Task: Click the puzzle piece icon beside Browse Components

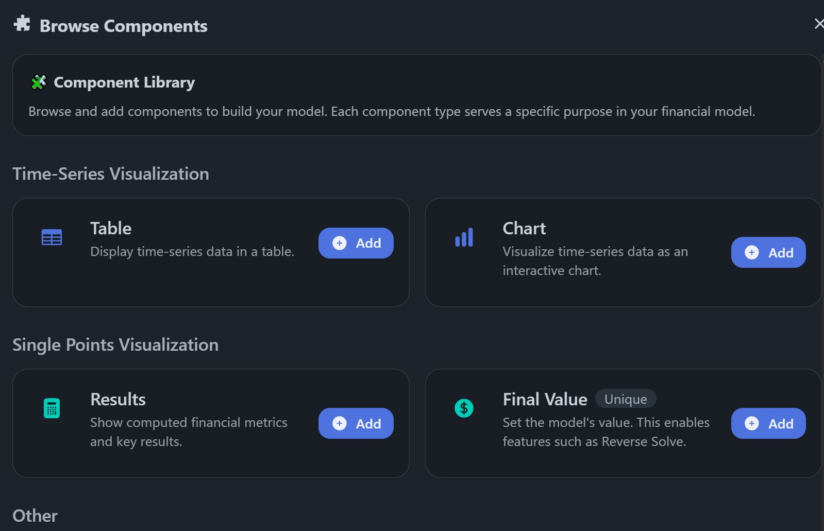Action: tap(22, 24)
